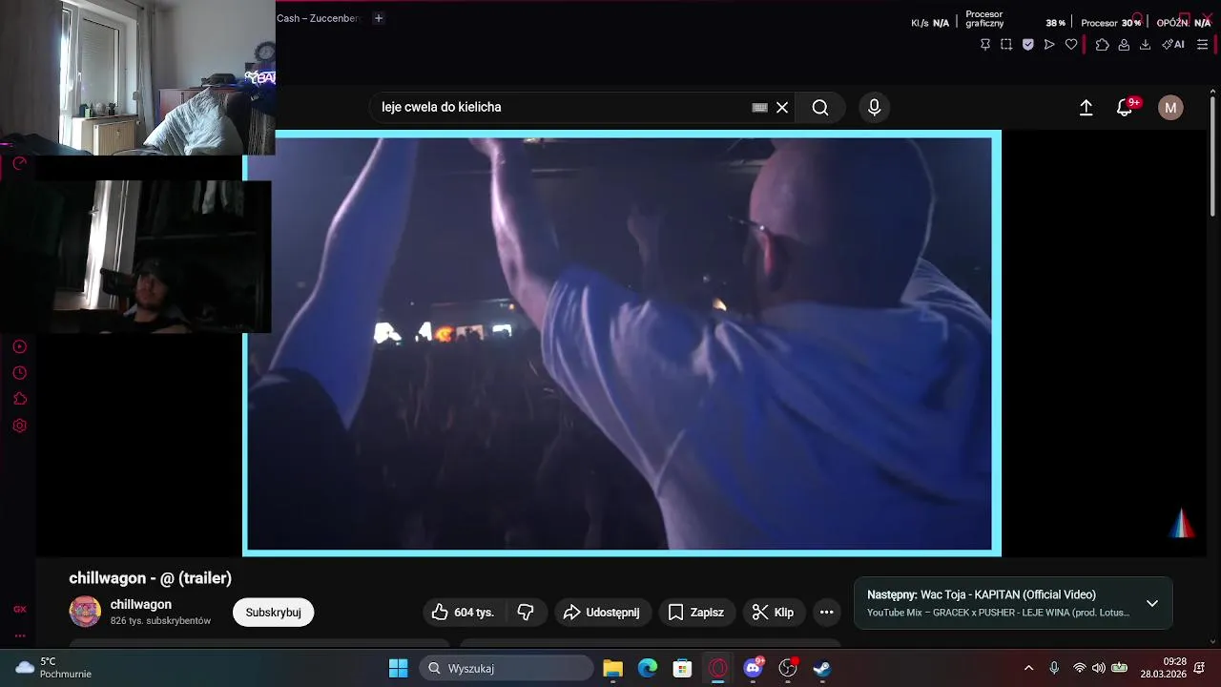Open File Explorer from taskbar
1221x687 pixels.
[x=612, y=668]
